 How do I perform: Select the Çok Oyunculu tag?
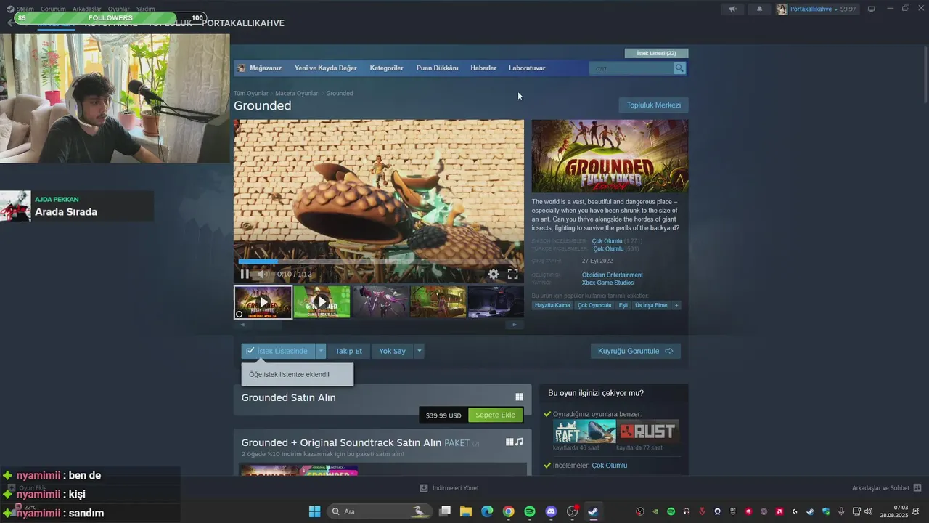594,306
